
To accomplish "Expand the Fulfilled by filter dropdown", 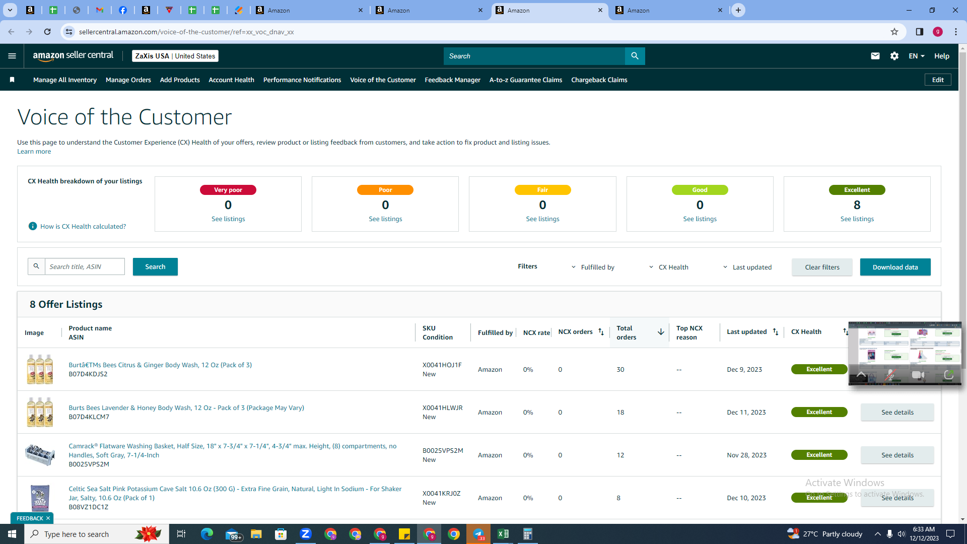I will tap(593, 267).
